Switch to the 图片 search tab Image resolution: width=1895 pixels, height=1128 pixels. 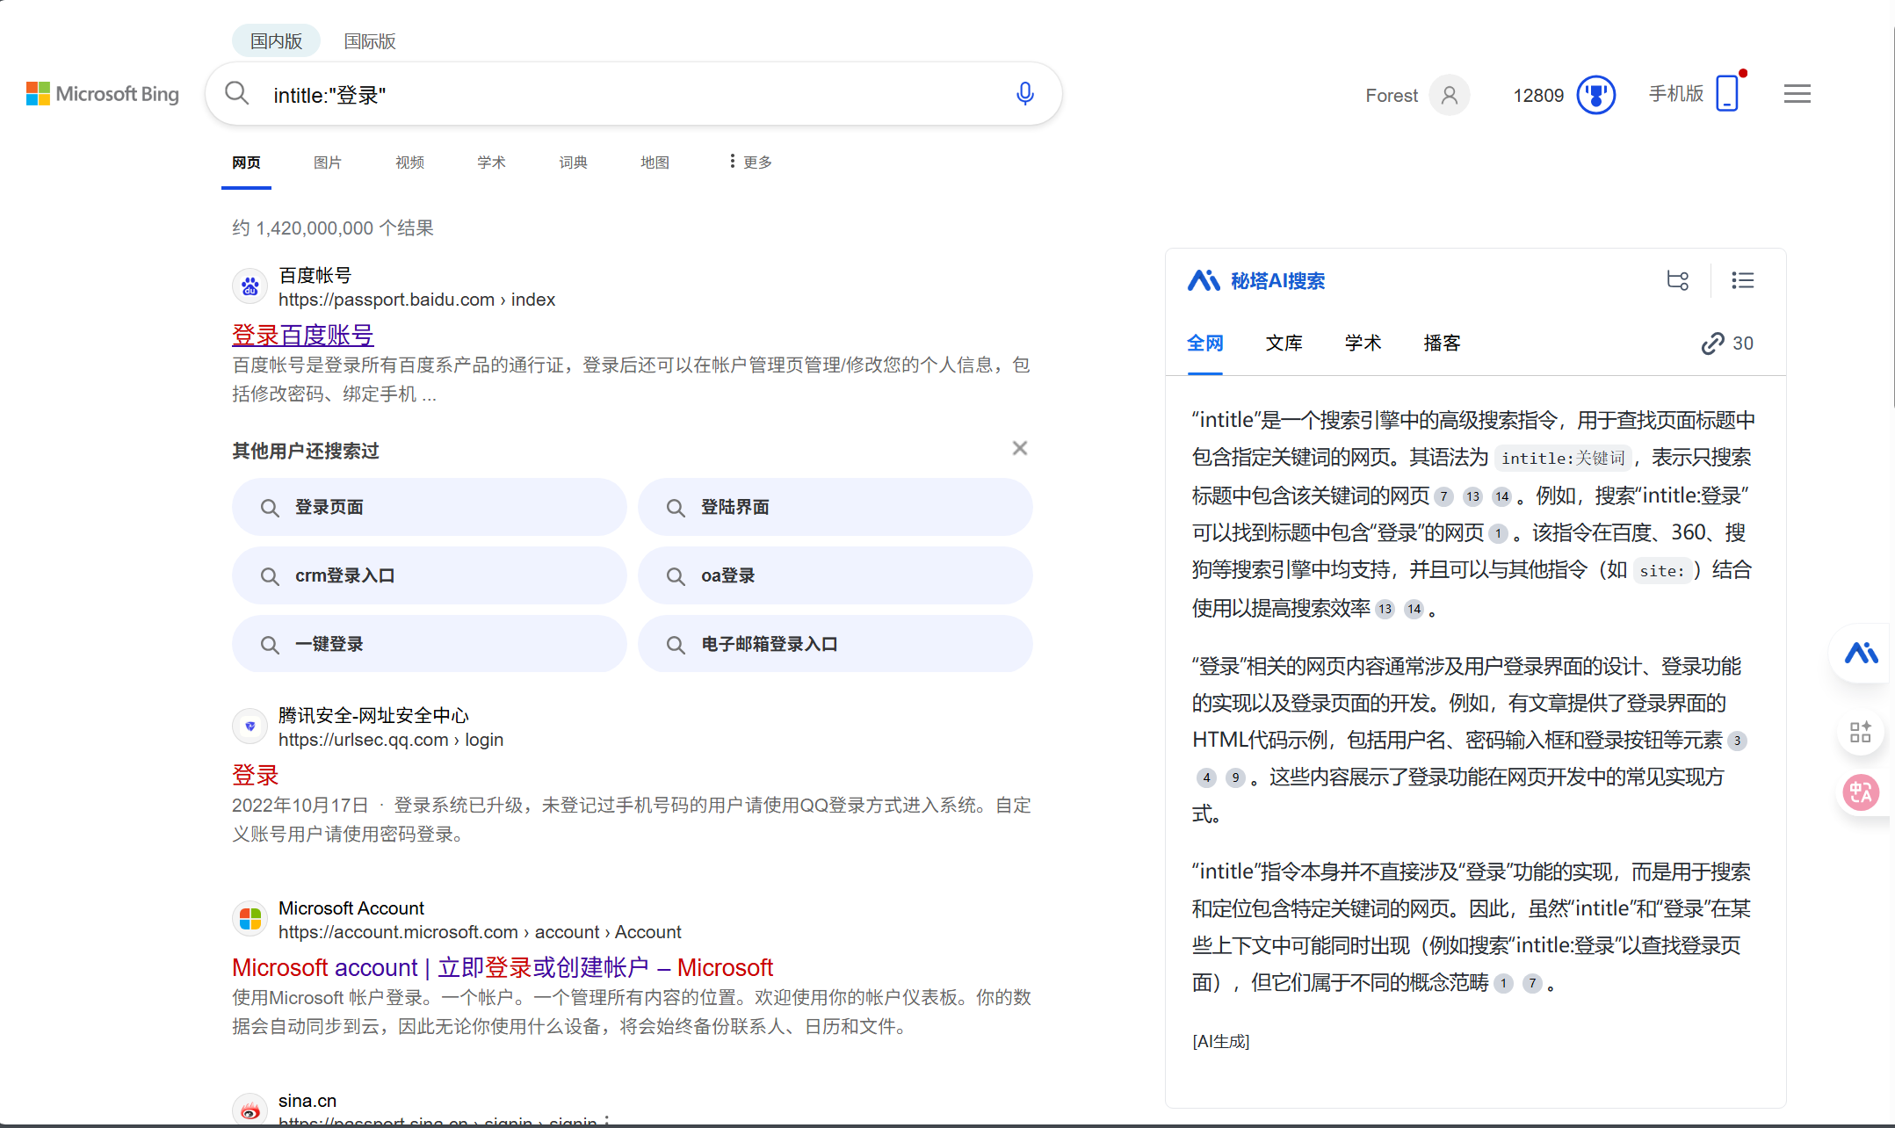(327, 163)
